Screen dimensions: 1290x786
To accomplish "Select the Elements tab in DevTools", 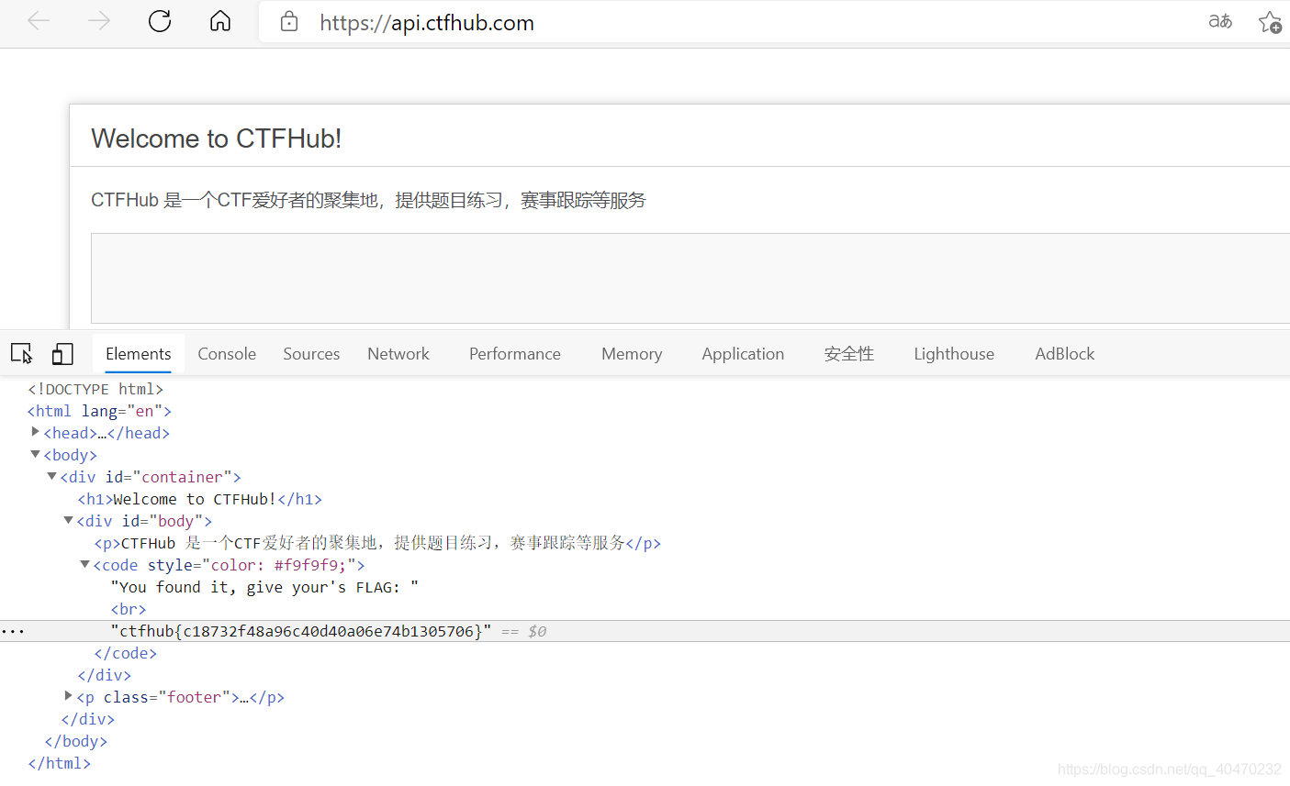I will coord(139,354).
